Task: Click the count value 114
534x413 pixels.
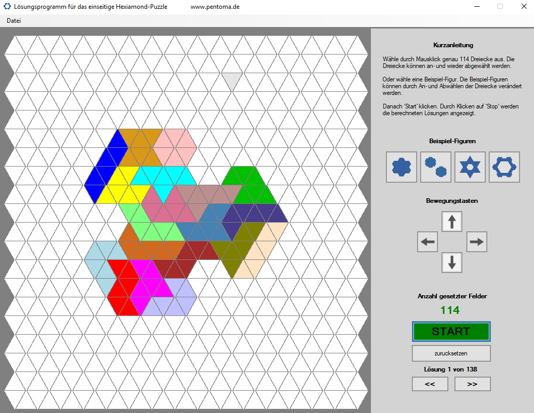Action: 450,310
